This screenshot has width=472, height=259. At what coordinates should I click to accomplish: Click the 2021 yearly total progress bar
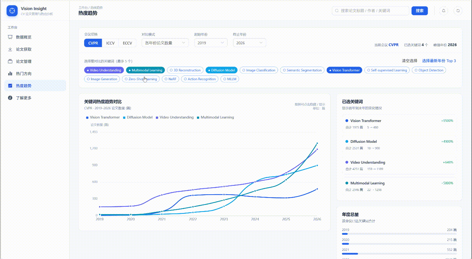coord(399,253)
